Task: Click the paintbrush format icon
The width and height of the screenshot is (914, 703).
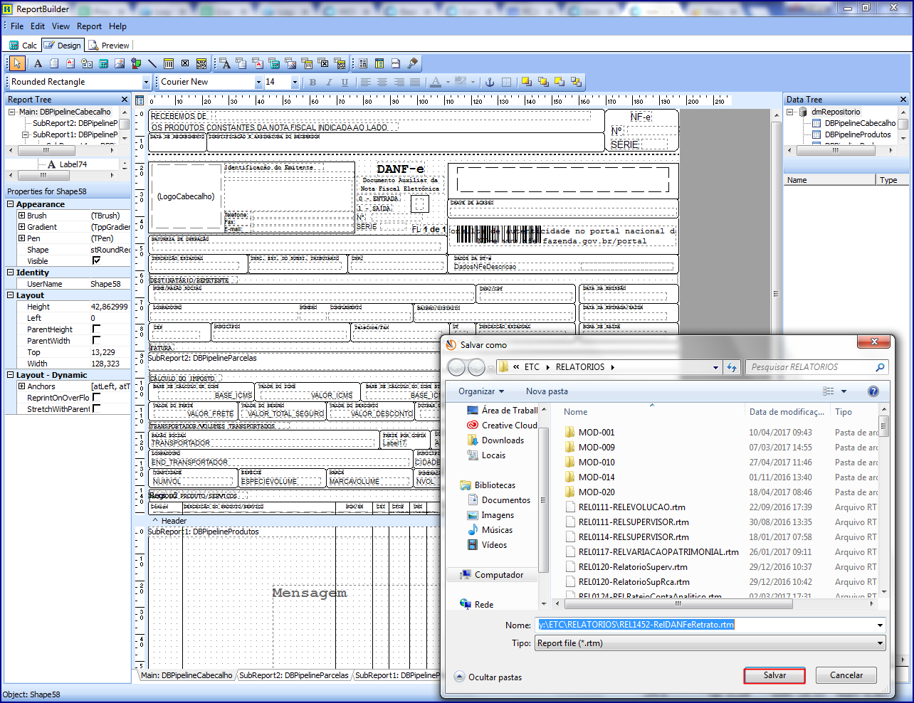Action: tap(412, 63)
